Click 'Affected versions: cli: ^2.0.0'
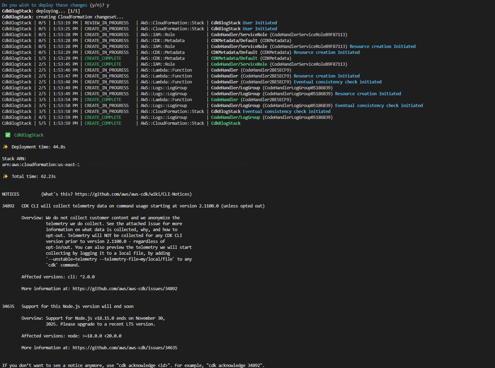495x368 pixels. 58,277
